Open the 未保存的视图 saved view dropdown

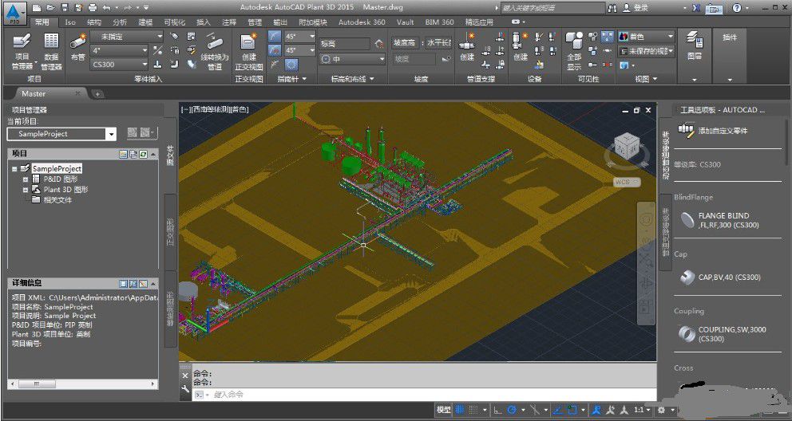tap(647, 51)
